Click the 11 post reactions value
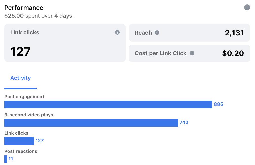255x165 pixels. point(11,159)
